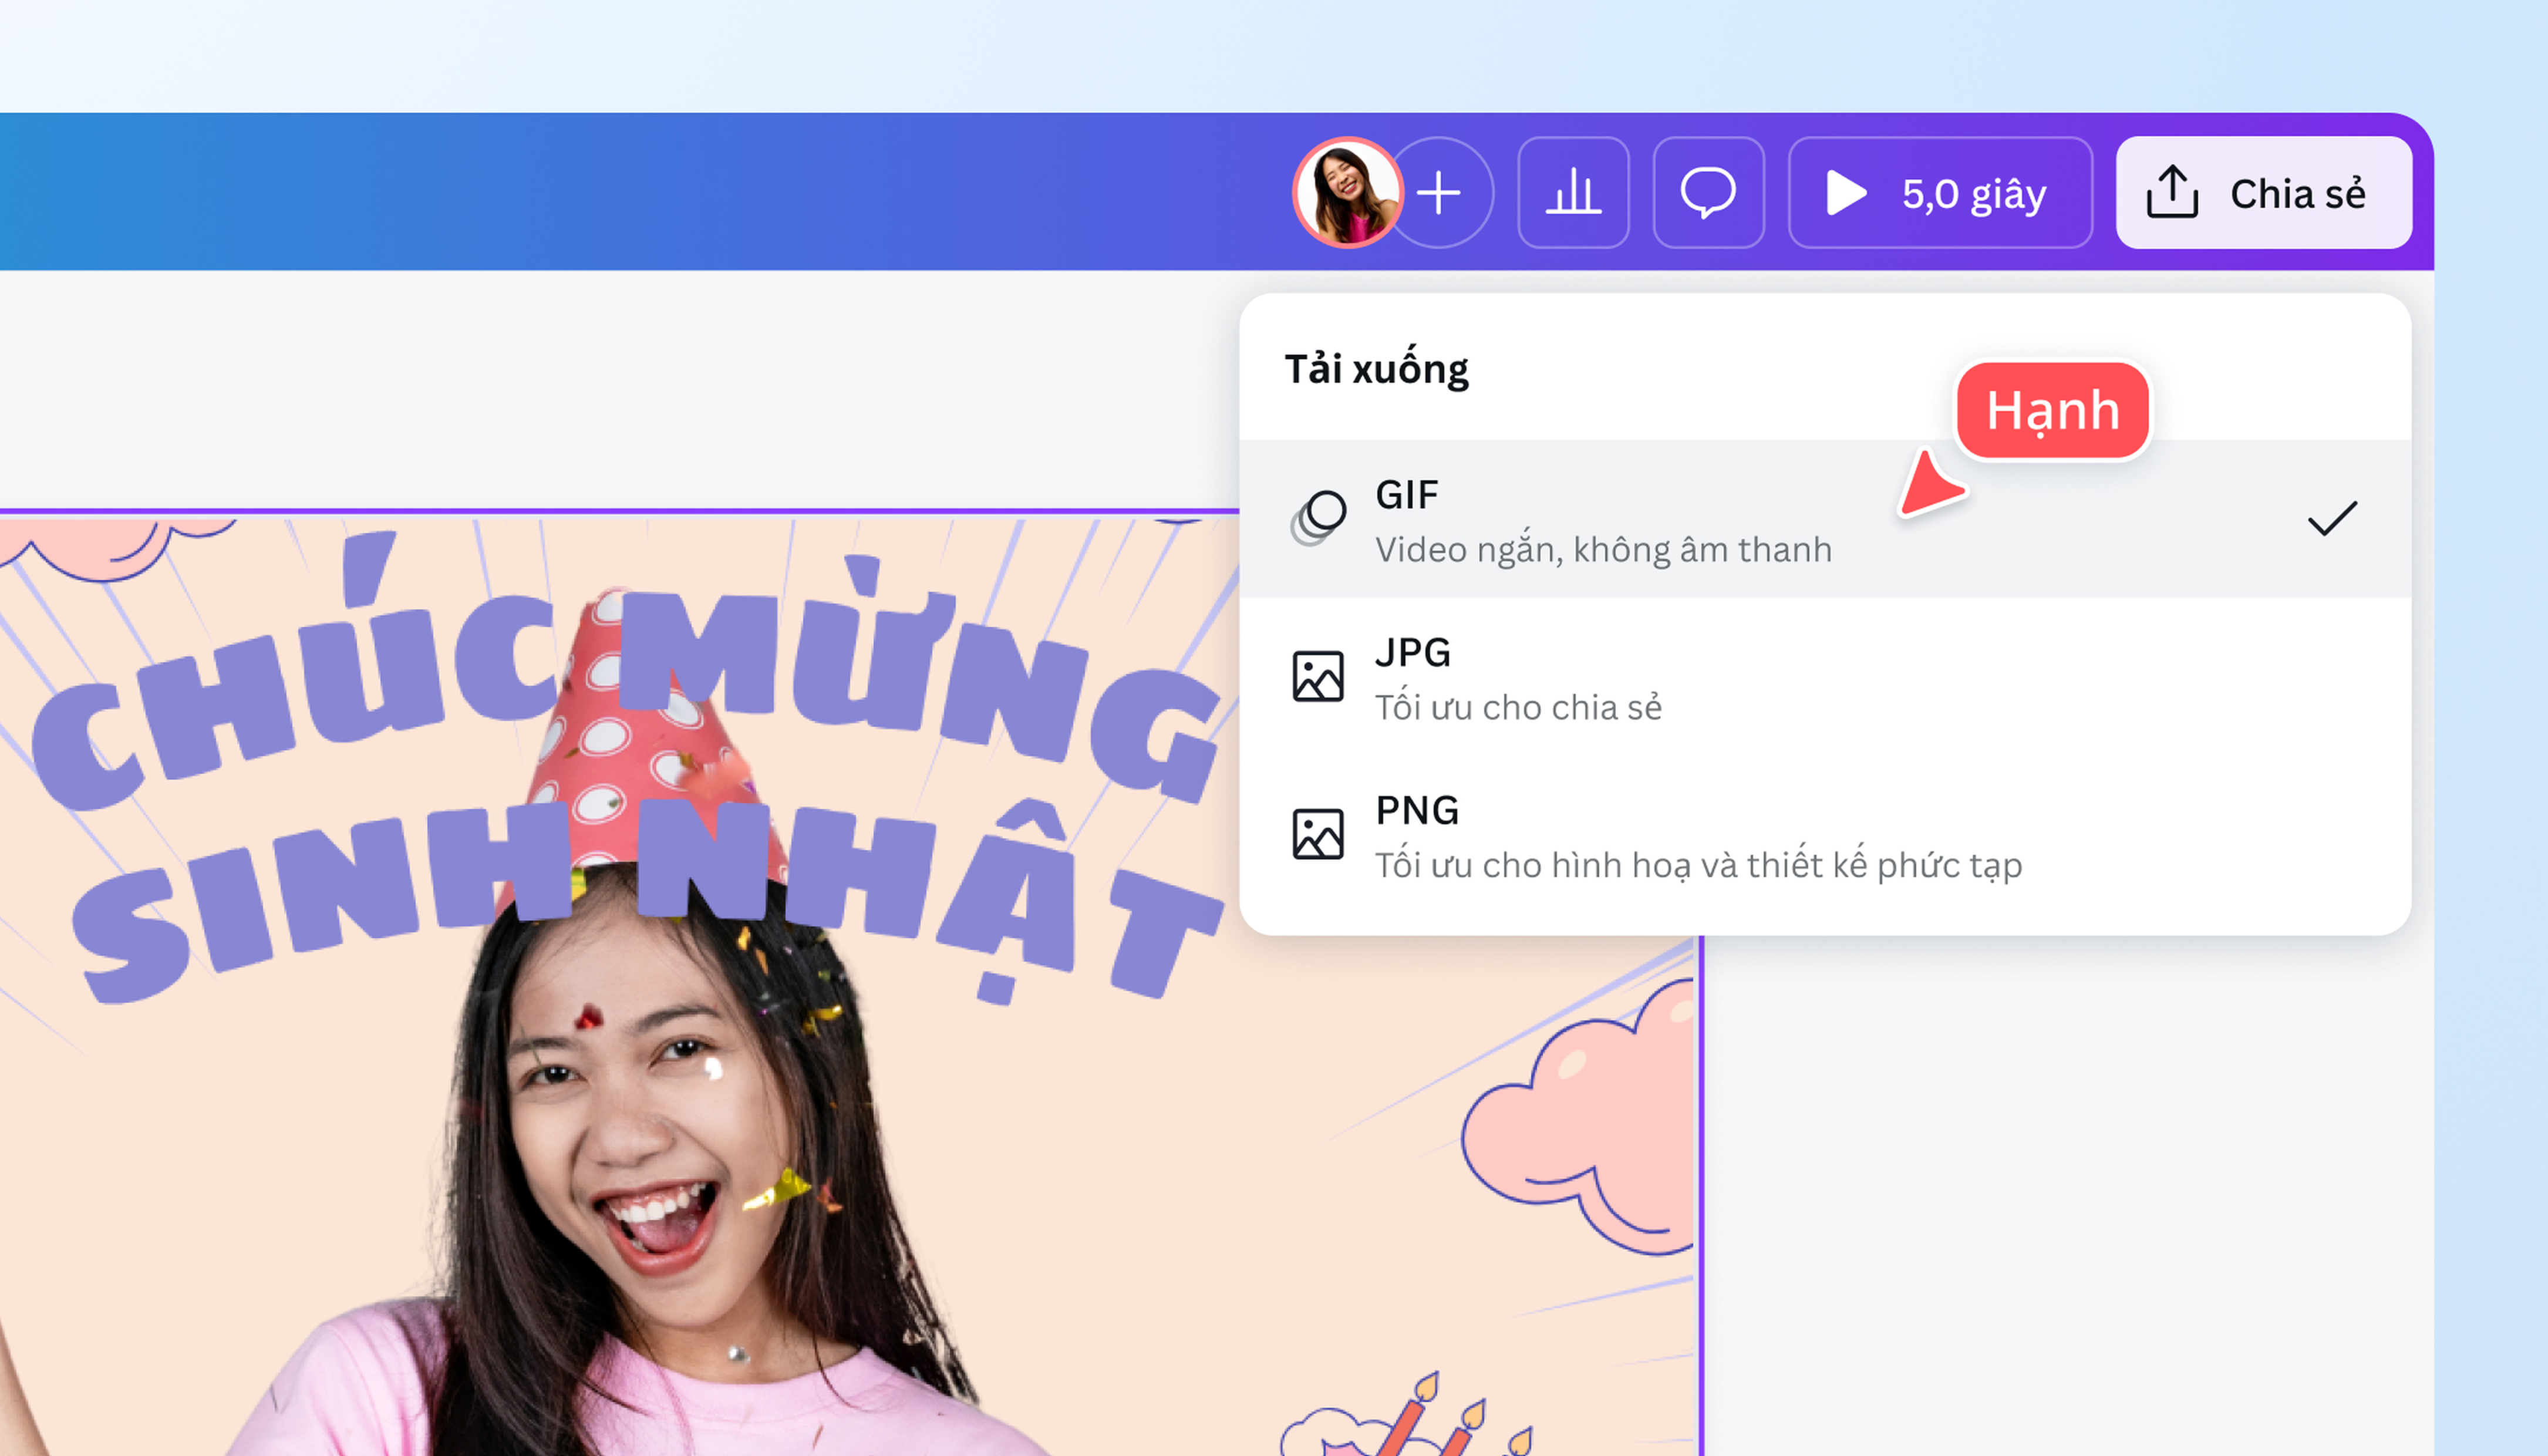Viewport: 2548px width, 1456px height.
Task: Click the text 'Video ngắn, không âm thanh'
Action: point(1603,550)
